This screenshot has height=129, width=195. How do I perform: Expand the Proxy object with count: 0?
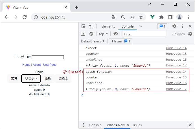tap(87, 89)
